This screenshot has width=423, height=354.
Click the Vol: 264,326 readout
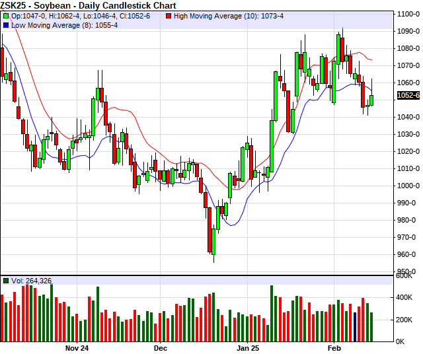pyautogui.click(x=31, y=281)
